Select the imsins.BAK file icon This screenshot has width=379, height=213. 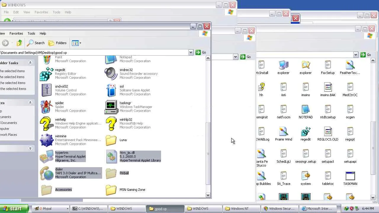pos(328,90)
